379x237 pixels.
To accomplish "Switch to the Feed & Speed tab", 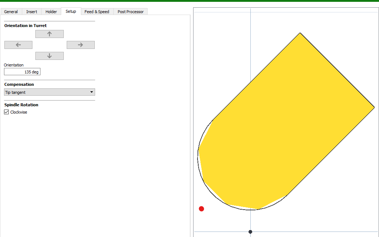I will pyautogui.click(x=97, y=11).
